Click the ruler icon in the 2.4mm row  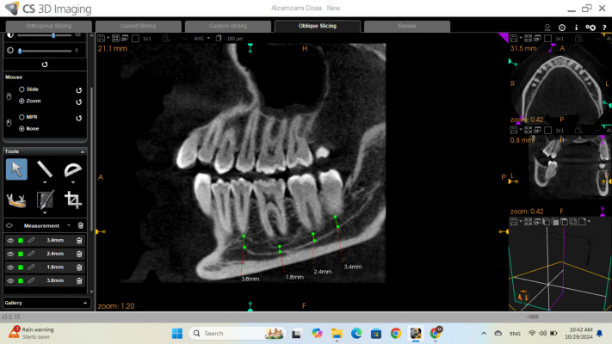pyautogui.click(x=31, y=254)
